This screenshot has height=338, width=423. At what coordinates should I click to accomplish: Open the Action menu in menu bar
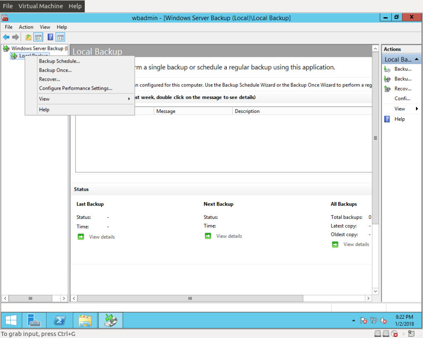26,27
